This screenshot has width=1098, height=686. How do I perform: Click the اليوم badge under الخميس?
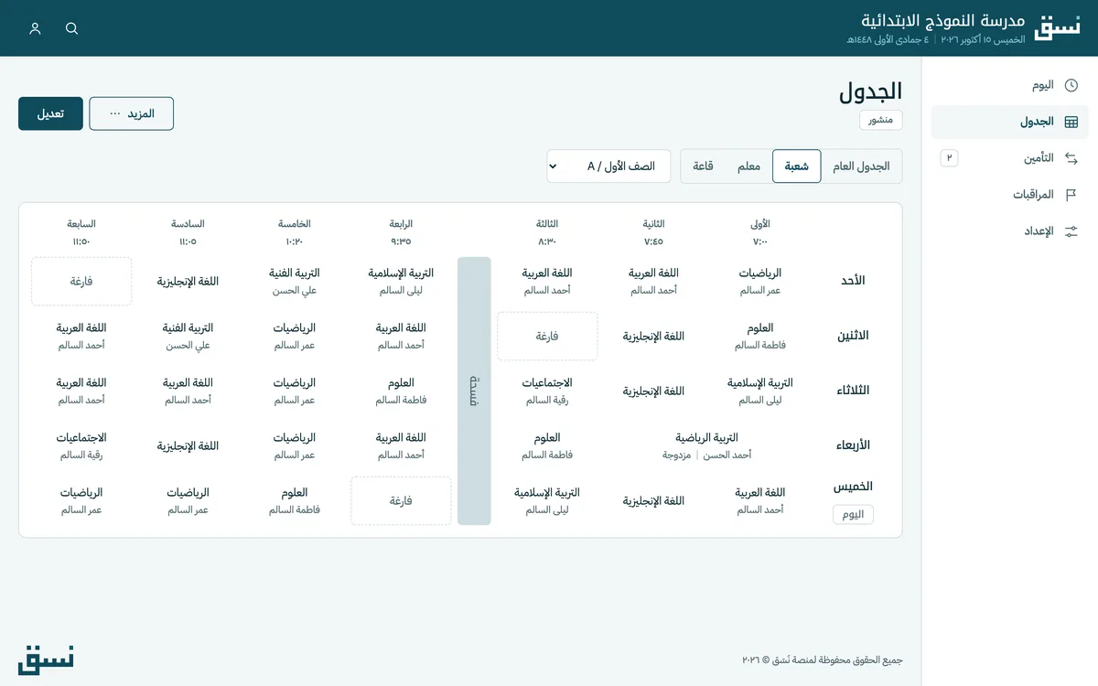click(x=853, y=515)
